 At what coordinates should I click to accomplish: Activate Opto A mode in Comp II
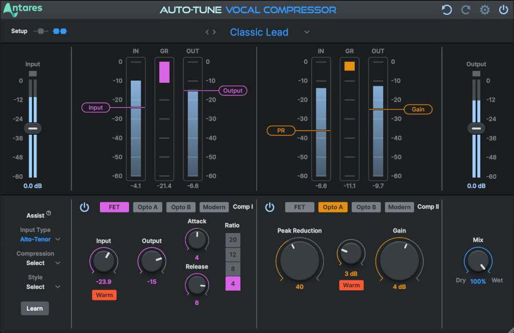click(x=333, y=207)
